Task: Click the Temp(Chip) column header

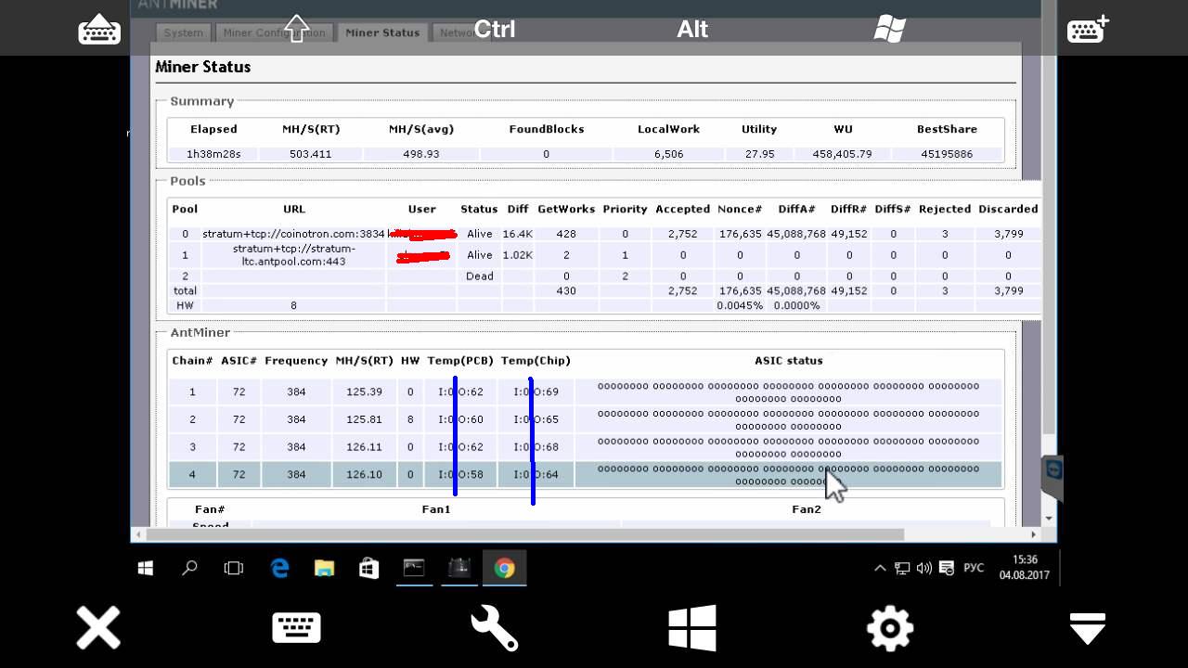Action: coord(536,361)
